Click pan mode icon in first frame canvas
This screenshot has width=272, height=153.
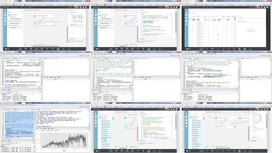(45, 45)
